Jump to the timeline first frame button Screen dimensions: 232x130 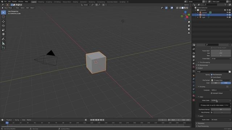click(x=91, y=120)
